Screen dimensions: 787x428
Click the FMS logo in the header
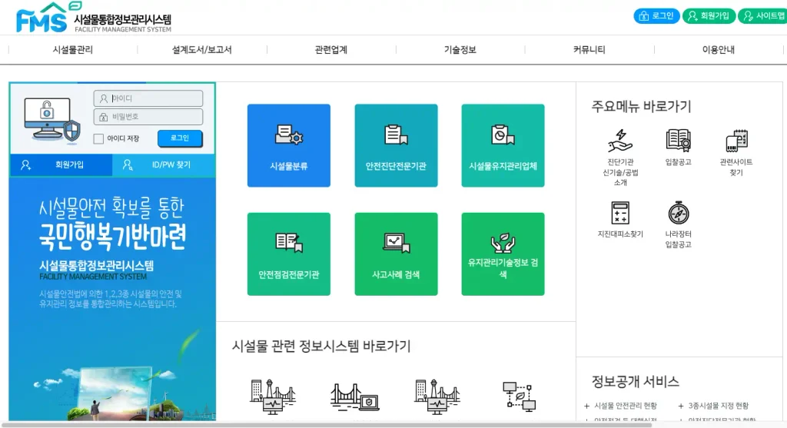[x=93, y=18]
